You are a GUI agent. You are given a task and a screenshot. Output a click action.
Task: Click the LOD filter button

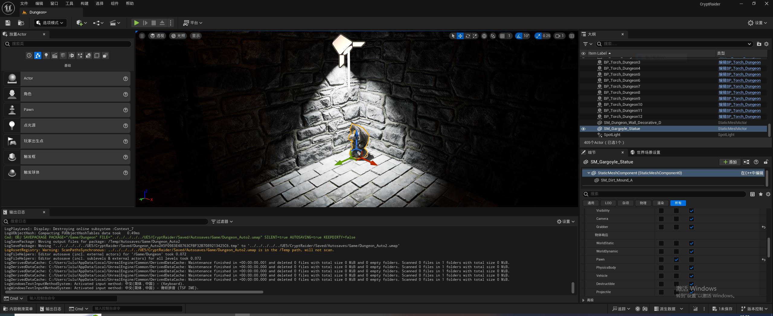(608, 203)
